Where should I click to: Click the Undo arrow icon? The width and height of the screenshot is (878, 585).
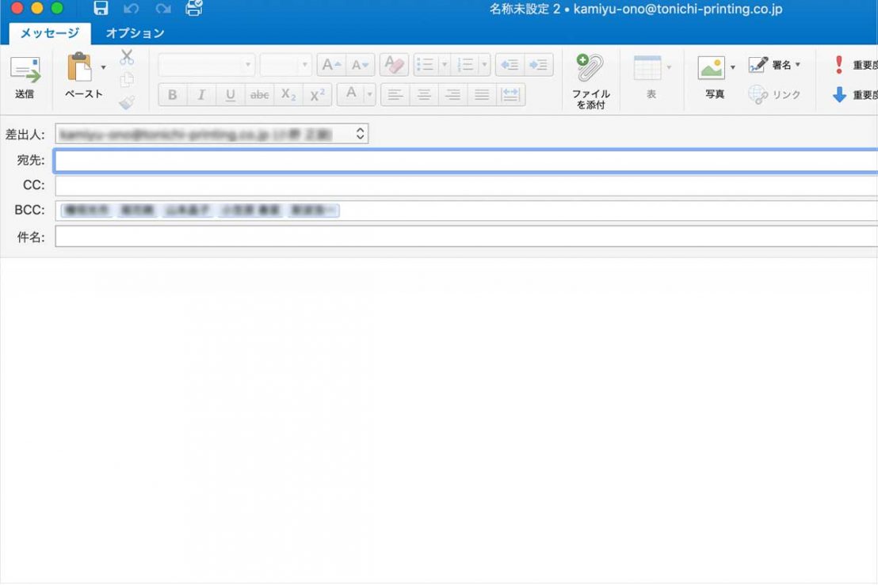click(132, 9)
